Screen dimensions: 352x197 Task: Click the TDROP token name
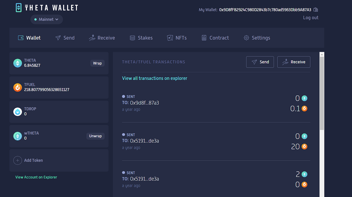[30, 109]
